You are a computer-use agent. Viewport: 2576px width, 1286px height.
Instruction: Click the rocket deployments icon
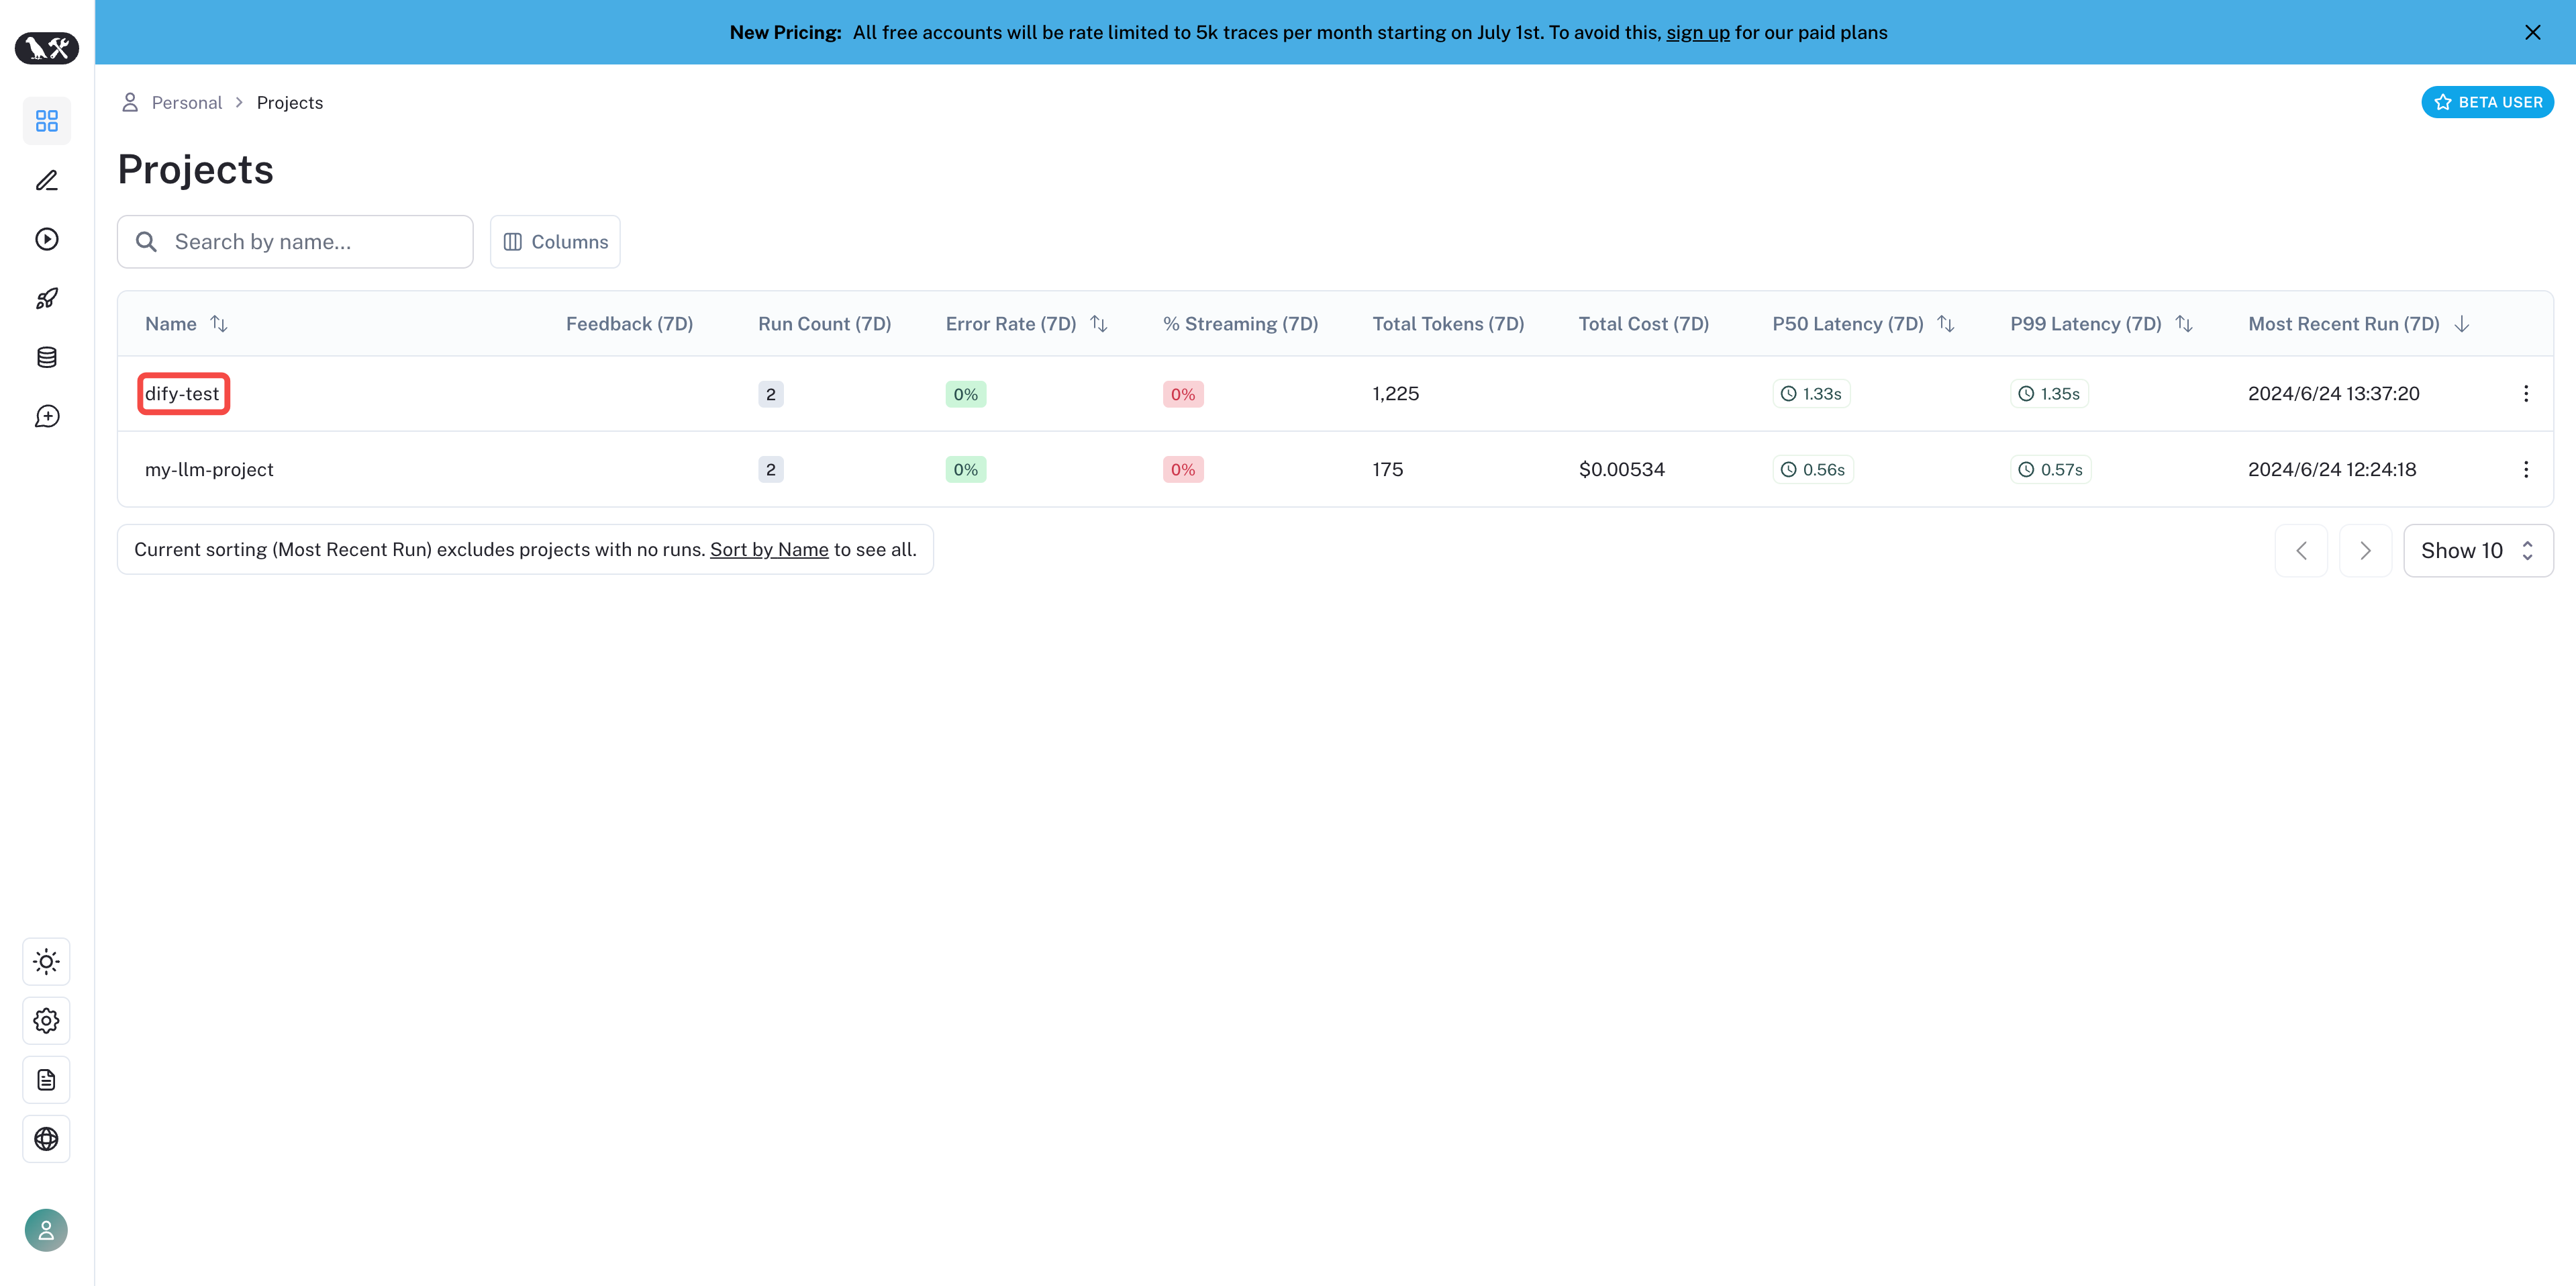[46, 298]
